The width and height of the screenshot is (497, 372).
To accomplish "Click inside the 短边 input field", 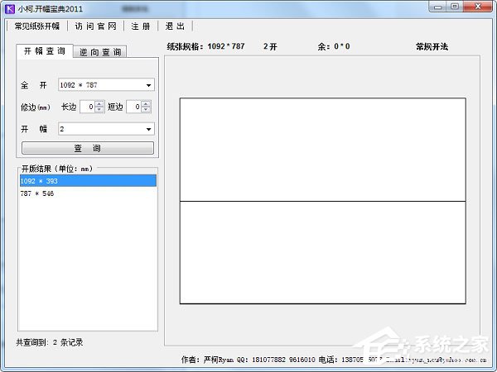I will tap(133, 107).
